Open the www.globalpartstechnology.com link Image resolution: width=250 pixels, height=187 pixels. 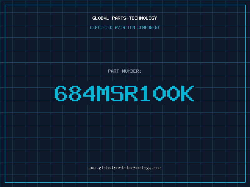point(125,168)
